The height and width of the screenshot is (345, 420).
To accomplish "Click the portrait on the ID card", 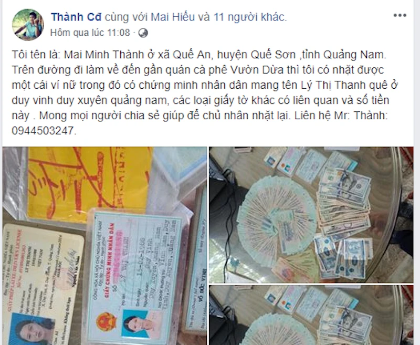I will (x=138, y=324).
